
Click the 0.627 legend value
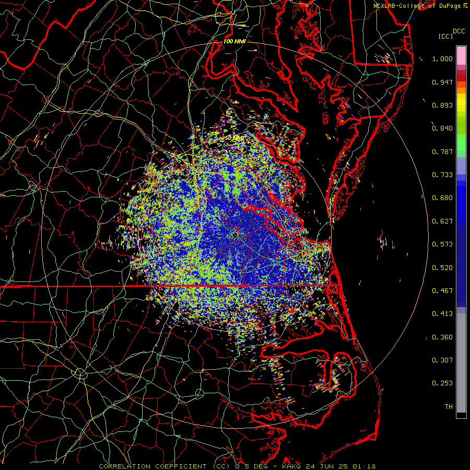tap(442, 221)
